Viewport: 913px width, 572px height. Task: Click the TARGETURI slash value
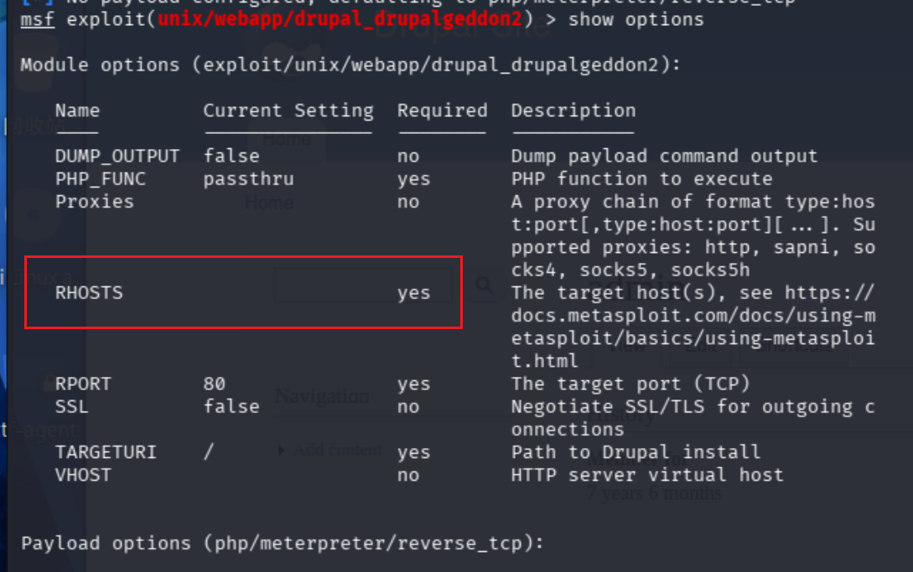[209, 451]
